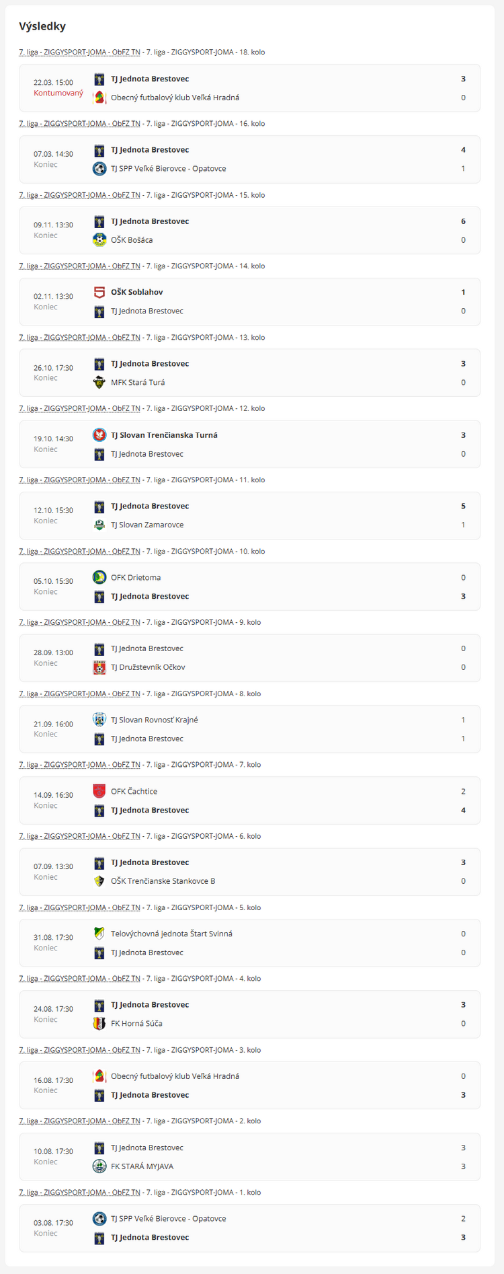Open the league link above 18. kolo
Screen dimensions: 504x1274
[79, 52]
